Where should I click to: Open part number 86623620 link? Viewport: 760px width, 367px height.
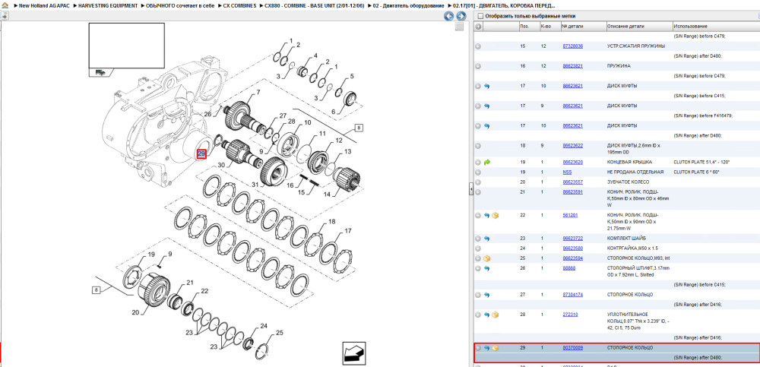[x=572, y=163]
